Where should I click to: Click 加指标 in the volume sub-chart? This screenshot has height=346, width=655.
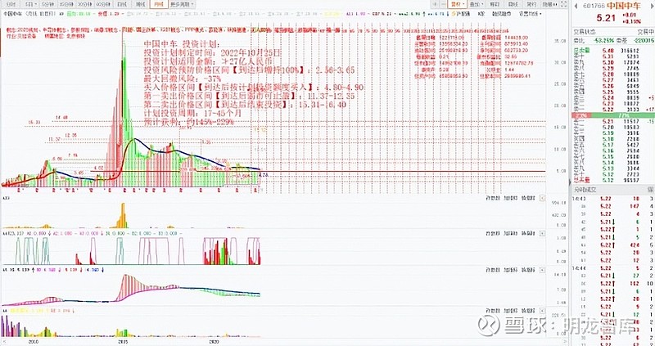[509, 198]
